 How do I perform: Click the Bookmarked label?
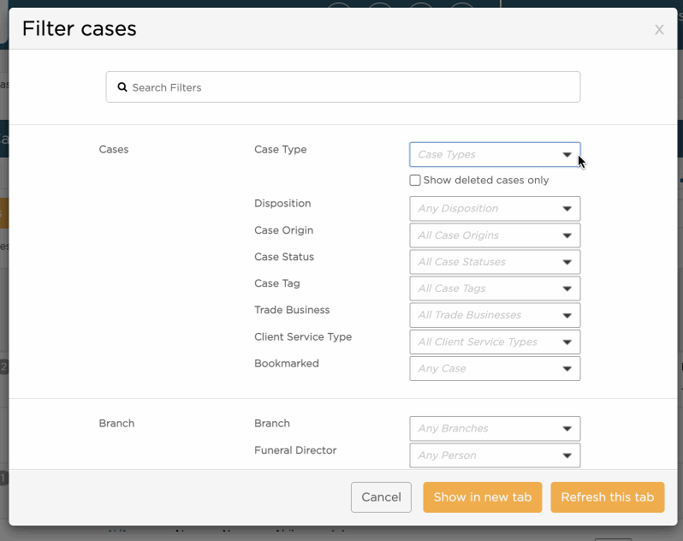click(x=287, y=363)
